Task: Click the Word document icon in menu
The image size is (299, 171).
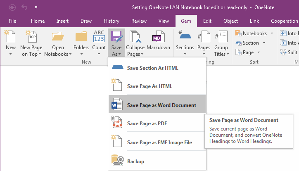Action: [117, 104]
